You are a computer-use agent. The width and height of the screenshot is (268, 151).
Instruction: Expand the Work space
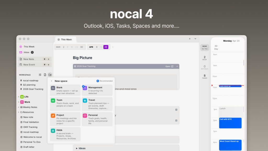click(x=19, y=102)
